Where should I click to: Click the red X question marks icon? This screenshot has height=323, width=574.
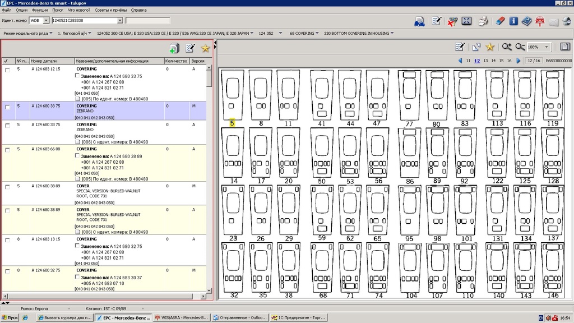pyautogui.click(x=452, y=22)
